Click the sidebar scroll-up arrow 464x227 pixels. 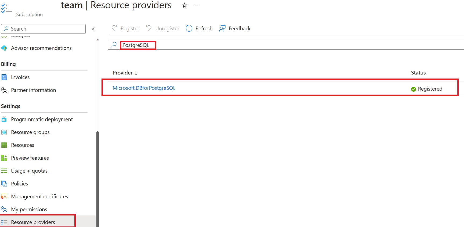pos(97,40)
